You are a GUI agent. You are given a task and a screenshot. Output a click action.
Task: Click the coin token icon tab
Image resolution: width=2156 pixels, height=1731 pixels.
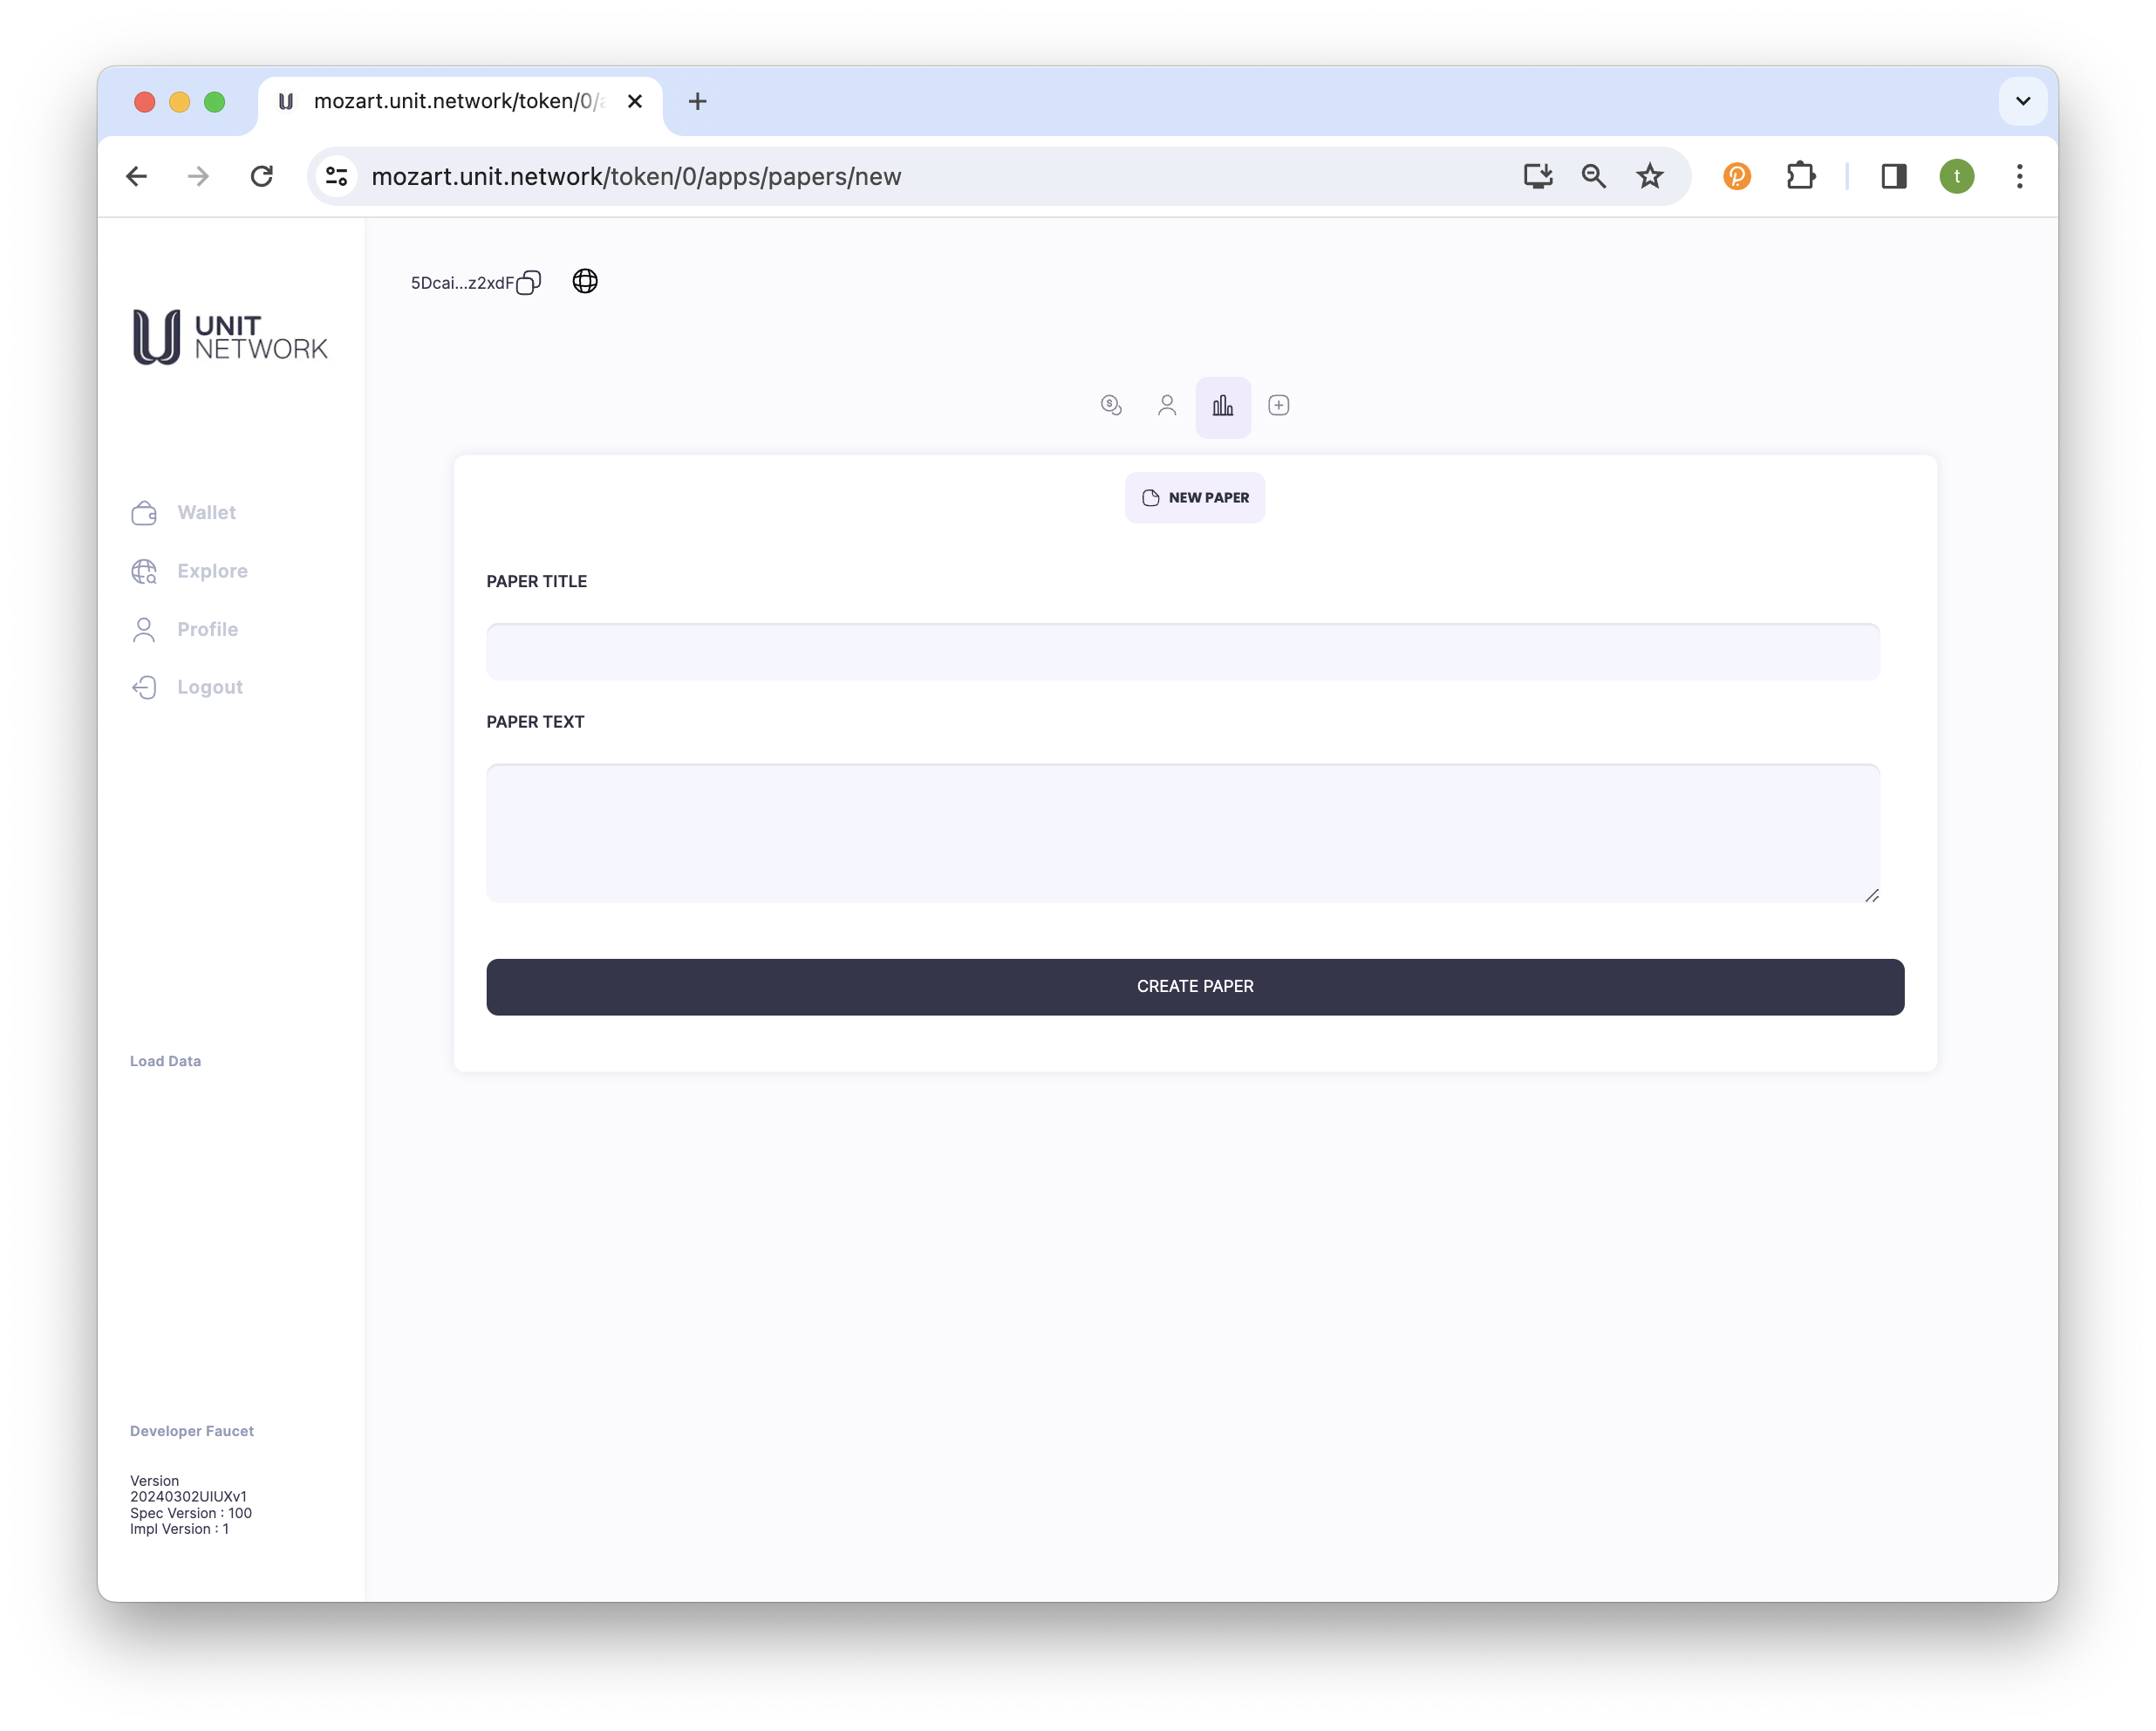pos(1110,405)
